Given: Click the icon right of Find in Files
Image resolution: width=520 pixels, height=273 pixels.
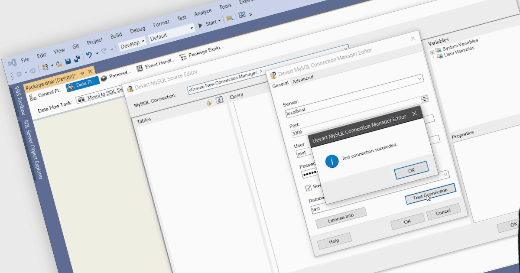Looking at the screenshot, I should coord(242,15).
